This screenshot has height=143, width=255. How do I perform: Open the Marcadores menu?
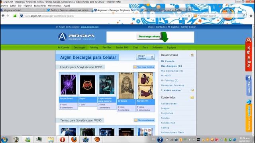pos(40,6)
